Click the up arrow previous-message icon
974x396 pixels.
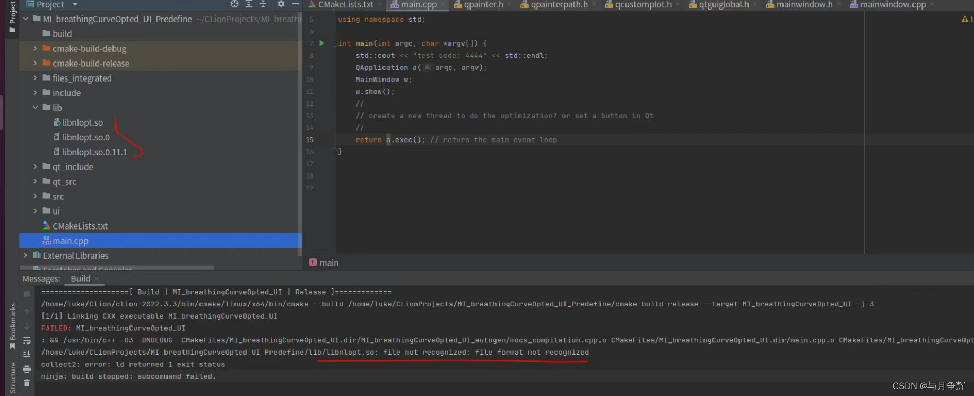(x=27, y=312)
